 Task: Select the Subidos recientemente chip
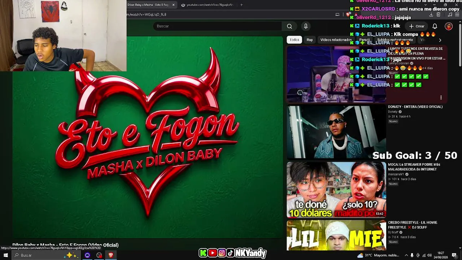[x=395, y=40]
